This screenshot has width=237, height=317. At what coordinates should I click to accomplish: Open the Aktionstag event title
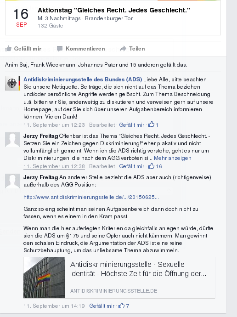pos(114,10)
